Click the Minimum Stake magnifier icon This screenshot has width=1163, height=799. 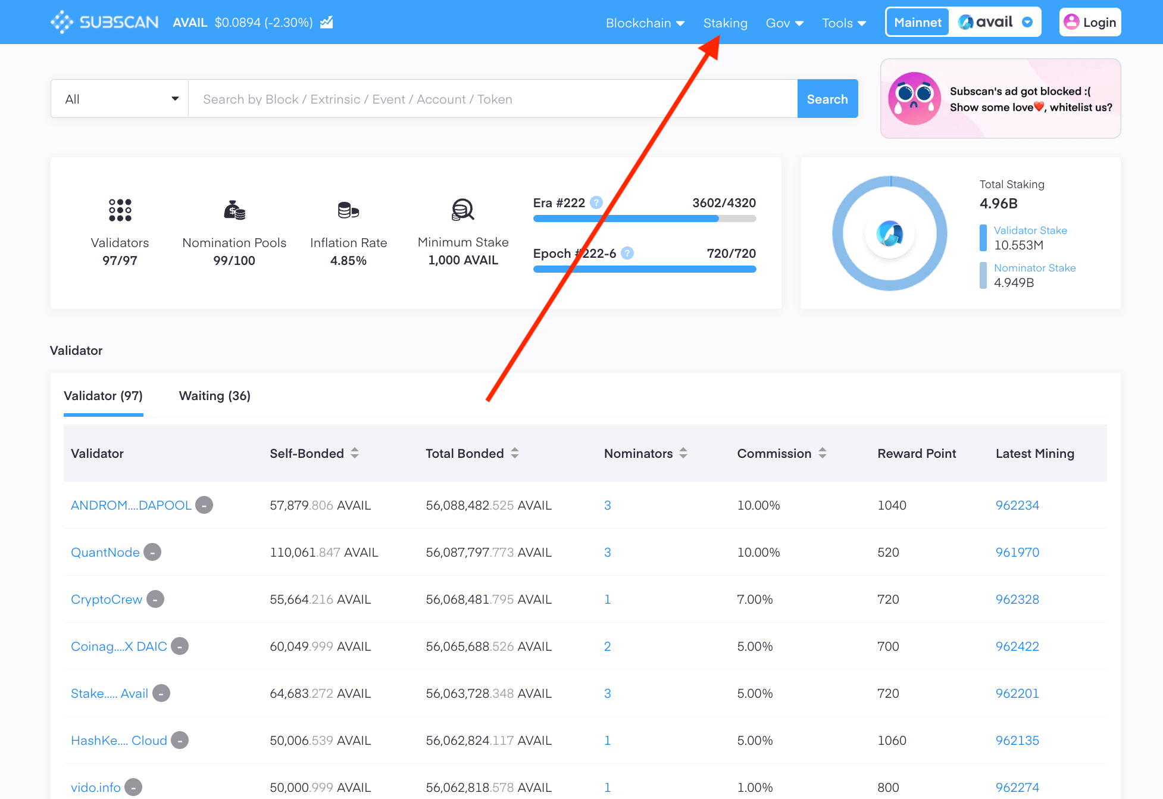pyautogui.click(x=462, y=210)
